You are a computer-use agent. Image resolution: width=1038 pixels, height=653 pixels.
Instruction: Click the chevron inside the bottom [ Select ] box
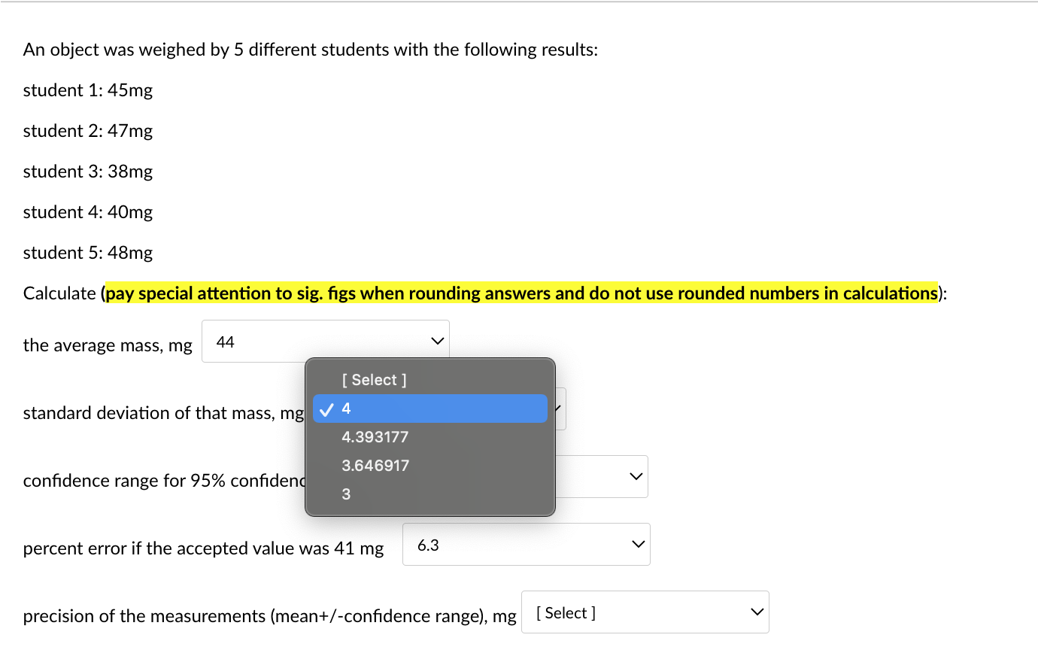pos(757,612)
